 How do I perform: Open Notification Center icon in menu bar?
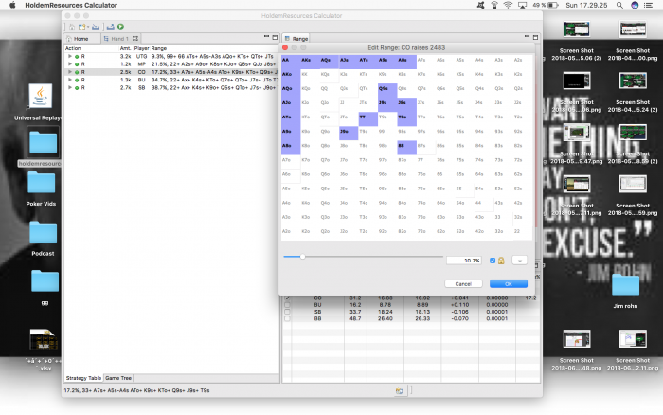(648, 5)
